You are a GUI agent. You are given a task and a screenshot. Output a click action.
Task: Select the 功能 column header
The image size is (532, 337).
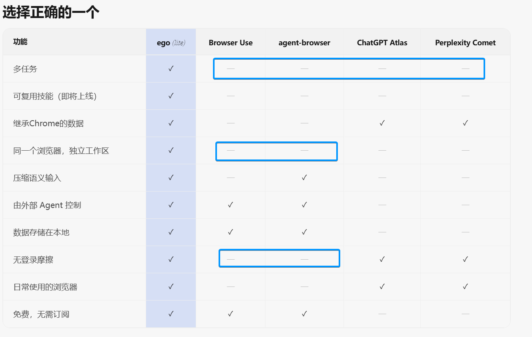20,42
